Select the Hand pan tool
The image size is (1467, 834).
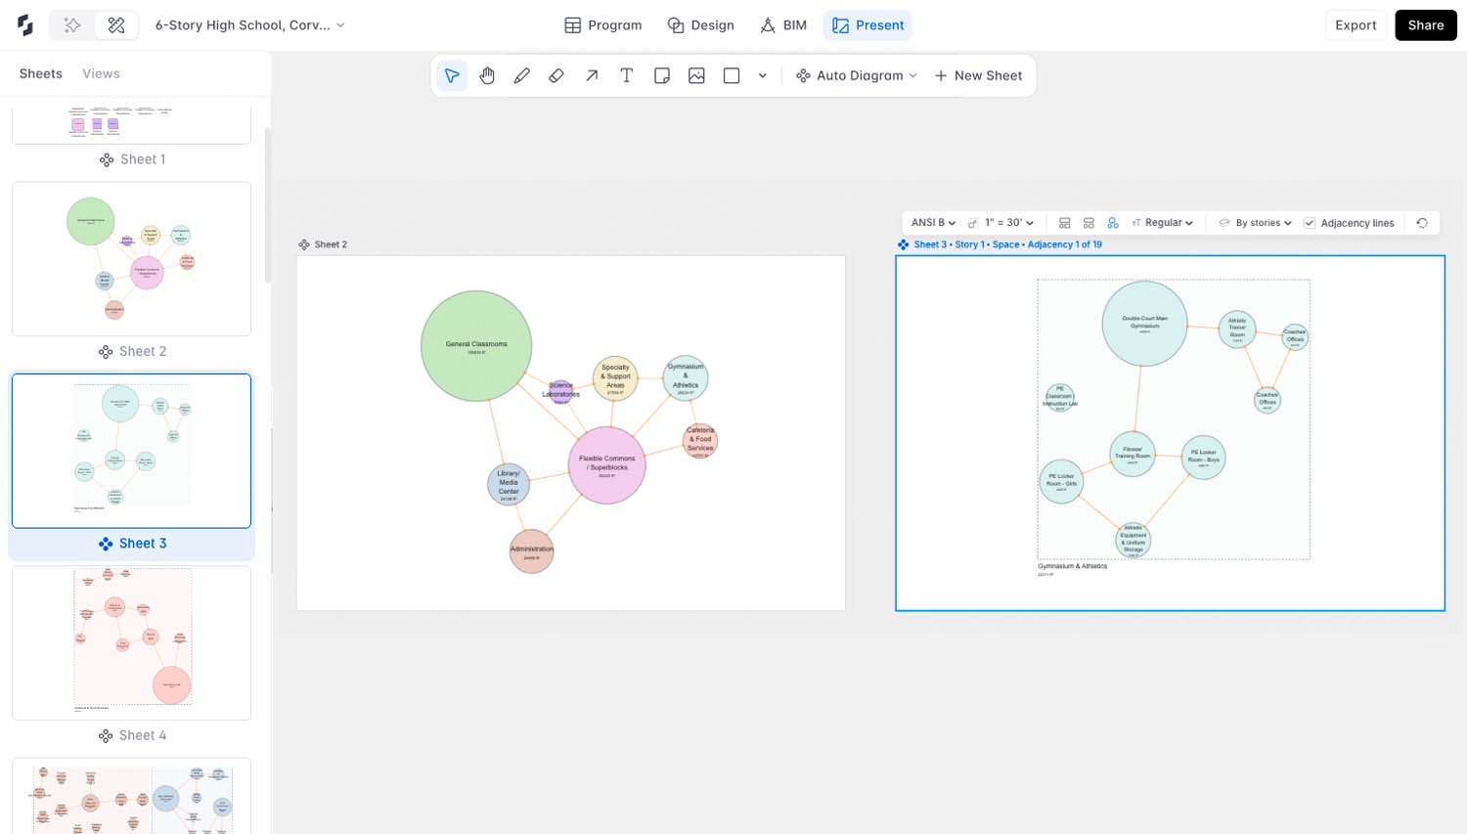(x=487, y=75)
